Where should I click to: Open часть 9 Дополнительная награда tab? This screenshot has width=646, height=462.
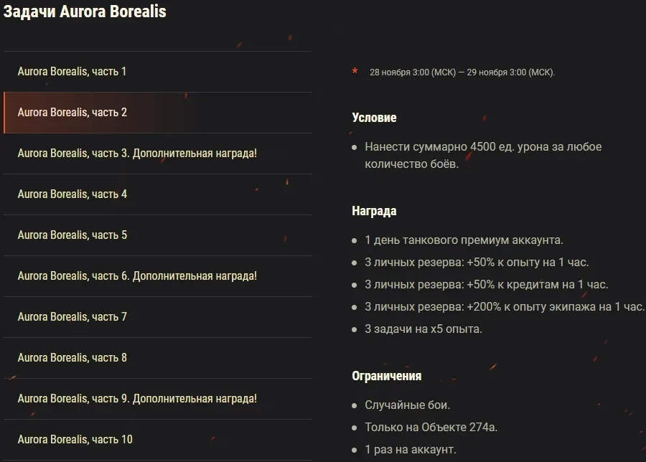tap(137, 399)
